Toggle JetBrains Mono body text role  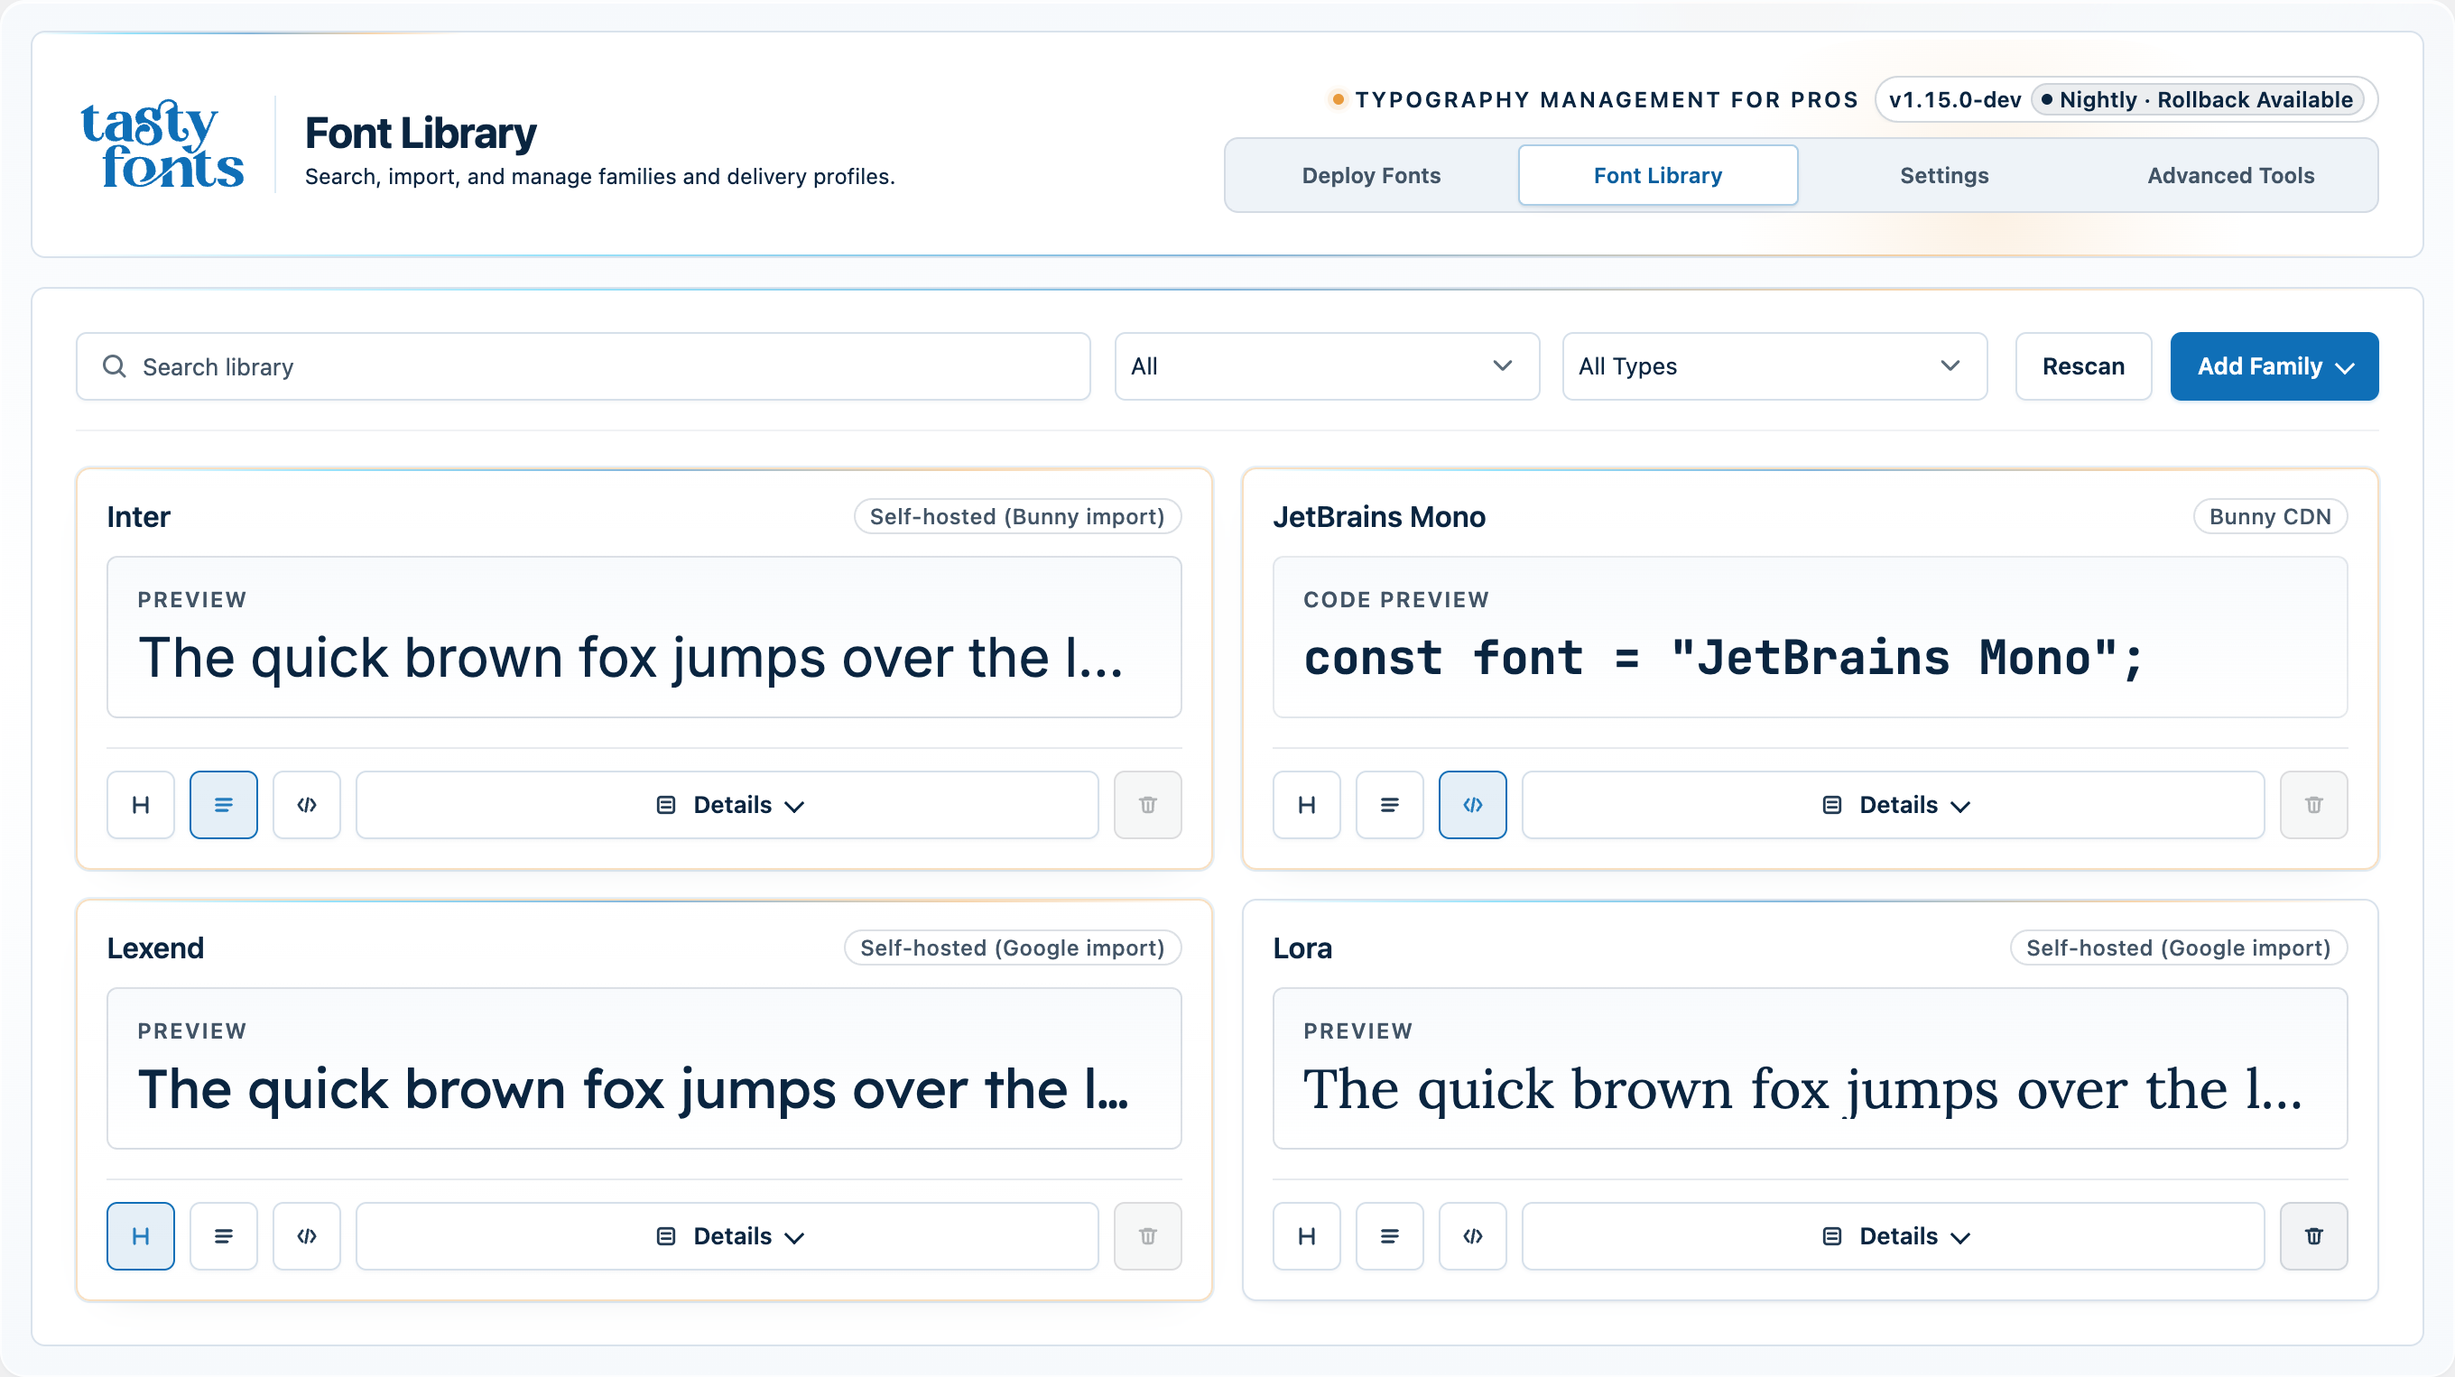[x=1390, y=804]
